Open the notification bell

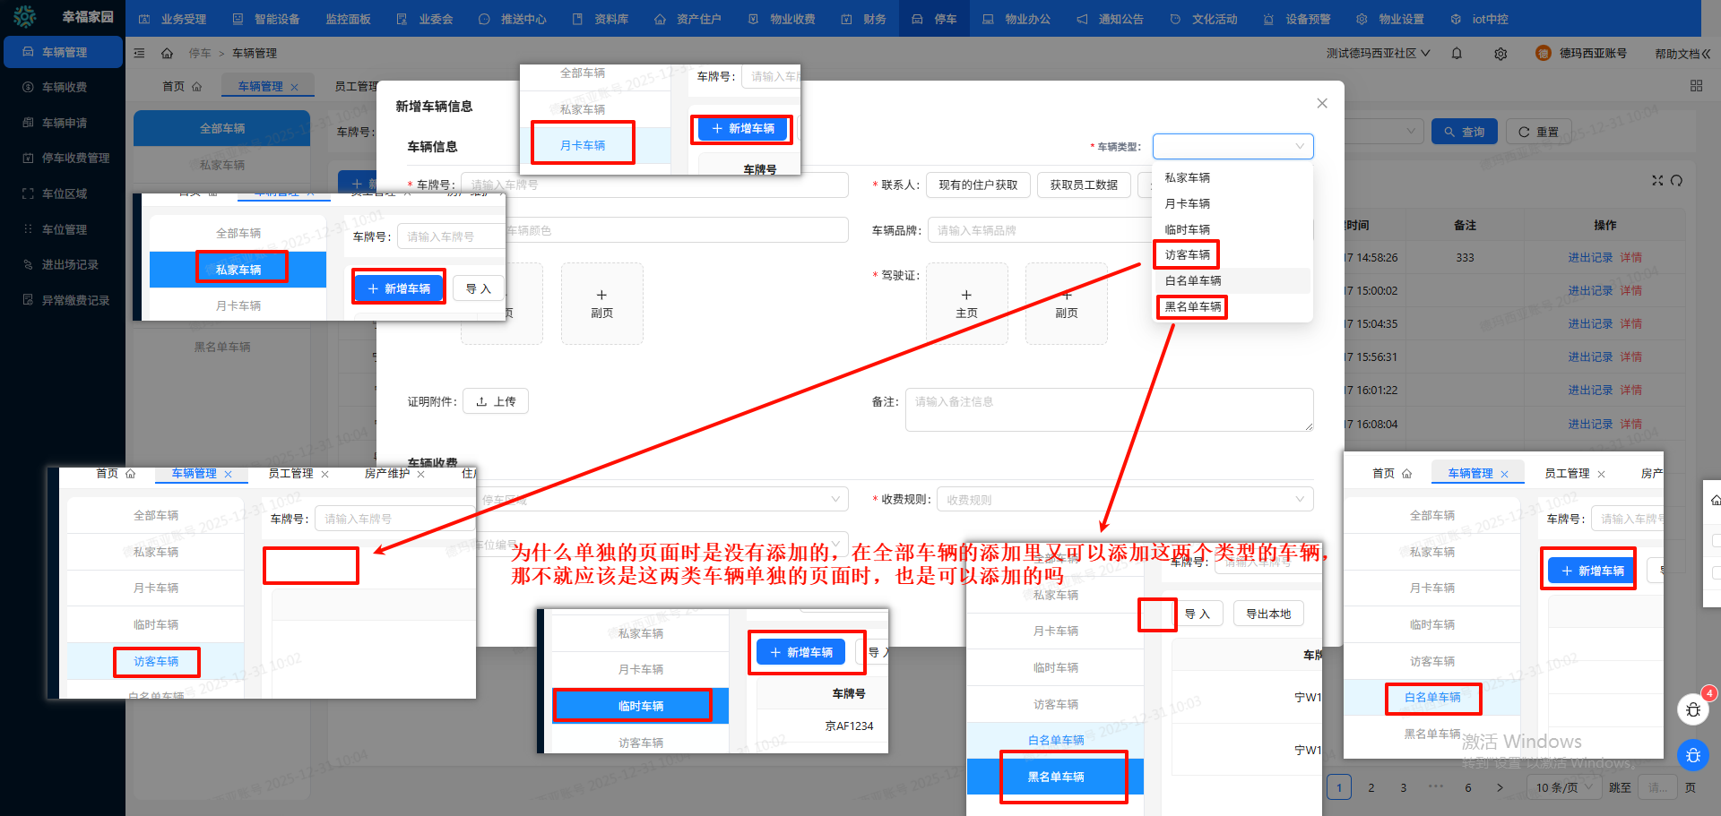click(x=1457, y=54)
